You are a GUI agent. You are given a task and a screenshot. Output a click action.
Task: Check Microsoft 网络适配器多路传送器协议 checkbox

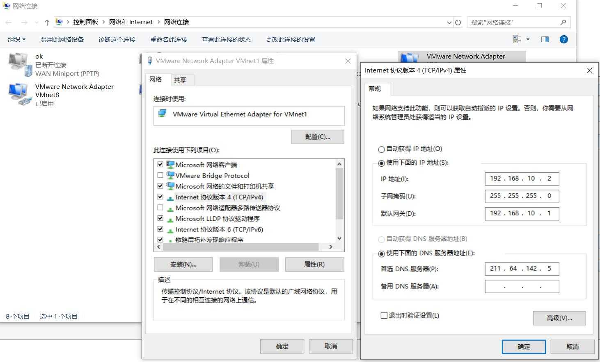[x=160, y=208]
